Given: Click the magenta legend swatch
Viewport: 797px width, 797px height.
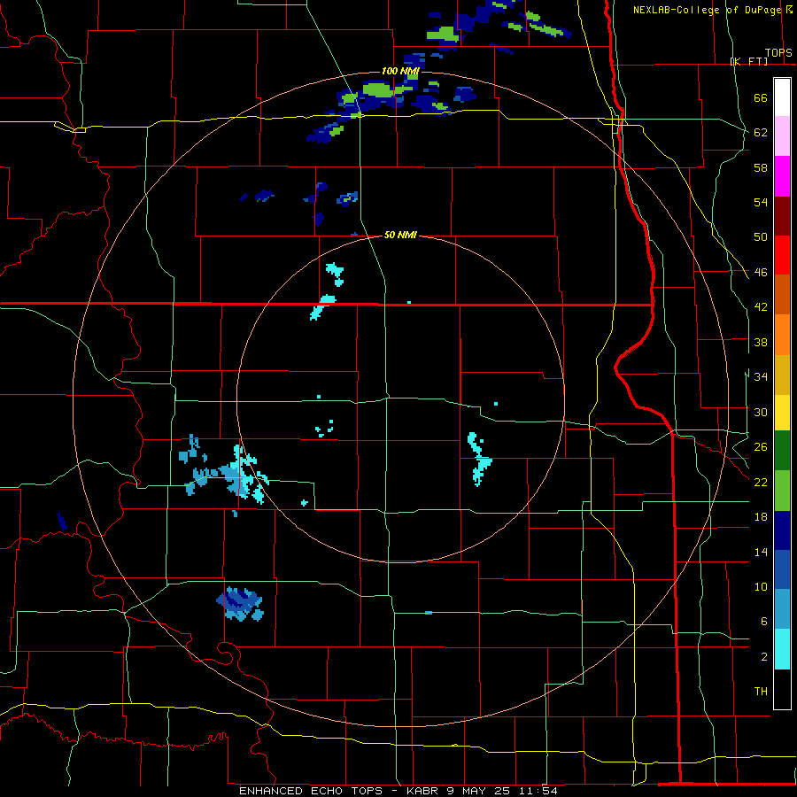Looking at the screenshot, I should tap(782, 176).
